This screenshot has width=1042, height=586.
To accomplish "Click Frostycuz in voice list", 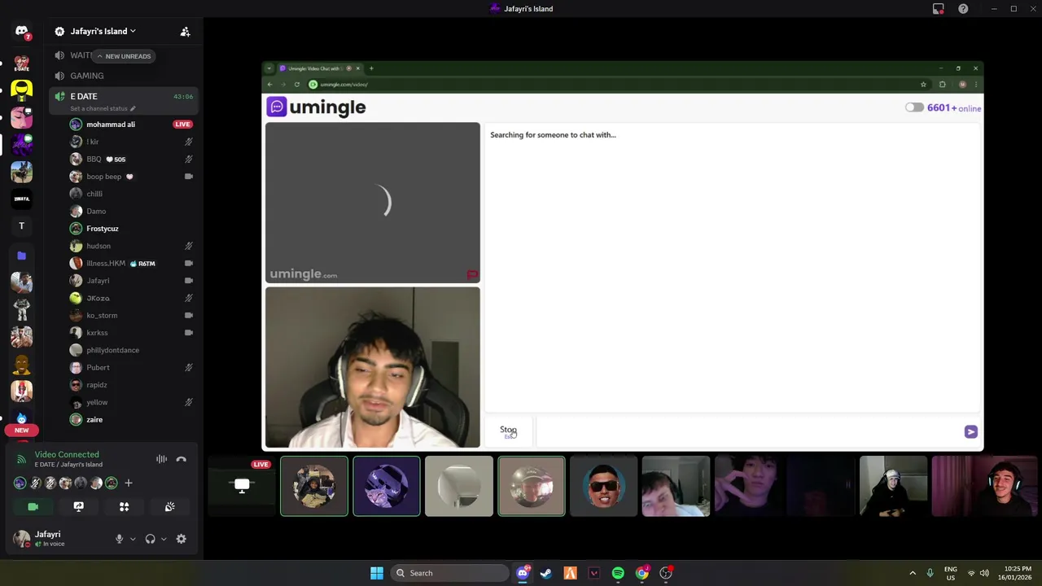I will point(103,229).
